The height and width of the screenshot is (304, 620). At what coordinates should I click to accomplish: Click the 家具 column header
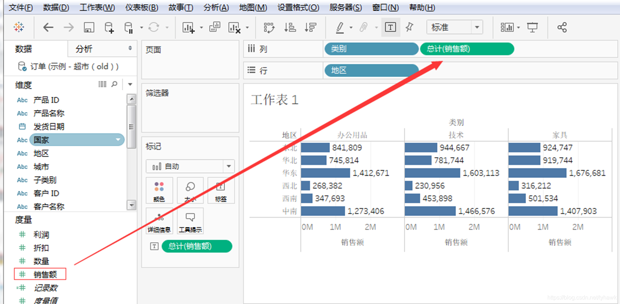(560, 135)
